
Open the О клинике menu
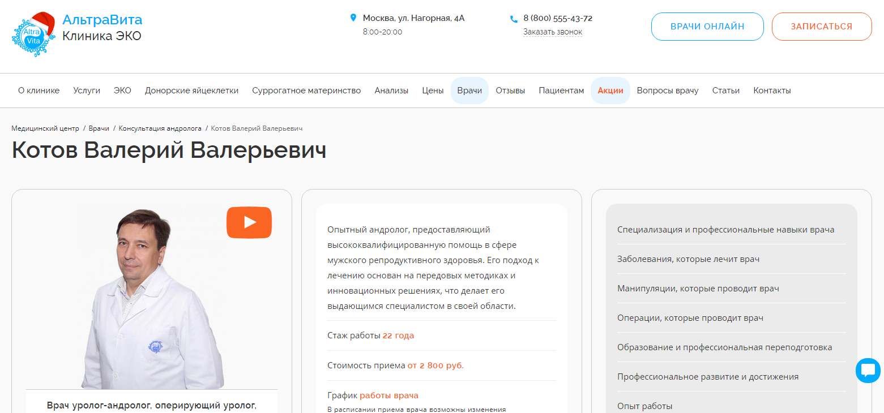point(39,91)
